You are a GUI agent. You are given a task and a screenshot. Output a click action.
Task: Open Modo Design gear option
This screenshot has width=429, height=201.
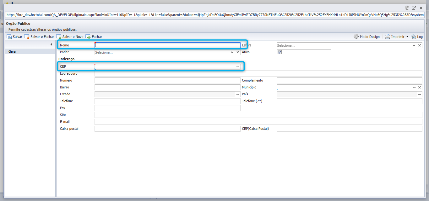pos(367,37)
